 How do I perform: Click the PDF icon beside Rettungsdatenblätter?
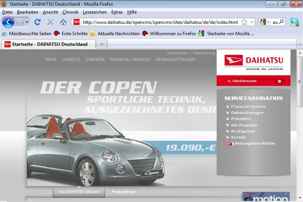pos(230,144)
